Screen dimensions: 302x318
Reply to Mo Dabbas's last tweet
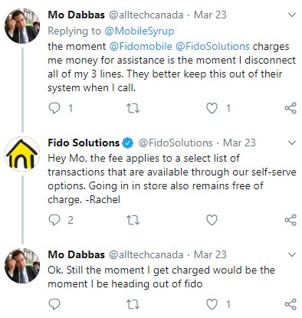(x=54, y=304)
